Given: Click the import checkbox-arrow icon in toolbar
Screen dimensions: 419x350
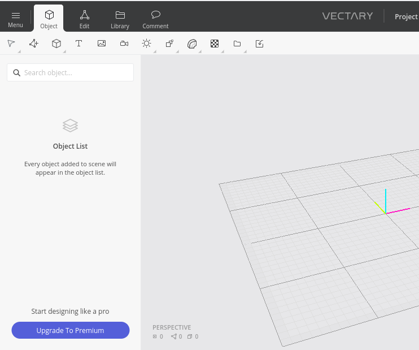Looking at the screenshot, I should pyautogui.click(x=260, y=44).
